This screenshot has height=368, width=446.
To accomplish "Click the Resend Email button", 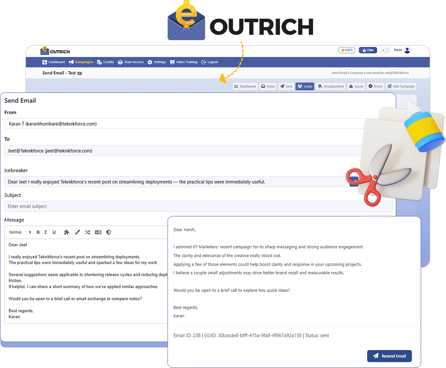I will (x=389, y=356).
